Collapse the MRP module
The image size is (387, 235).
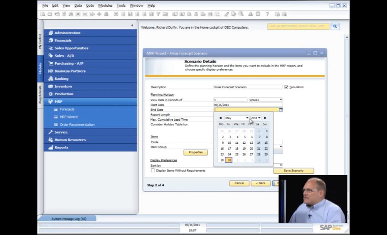click(x=90, y=102)
